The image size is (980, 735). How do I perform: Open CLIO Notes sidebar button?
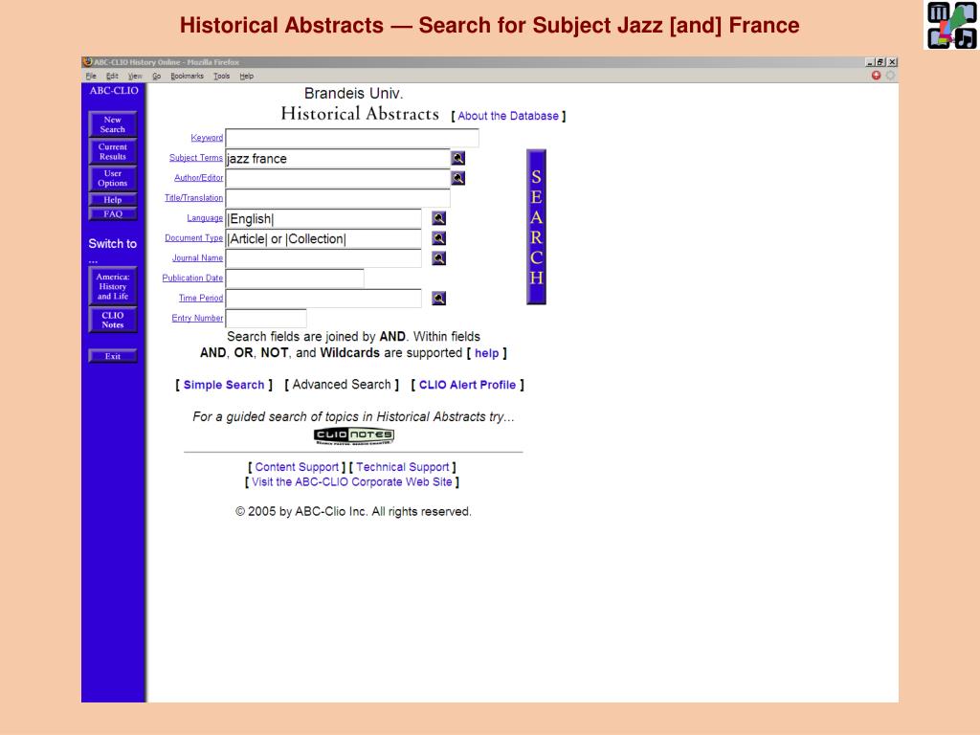[x=113, y=320]
